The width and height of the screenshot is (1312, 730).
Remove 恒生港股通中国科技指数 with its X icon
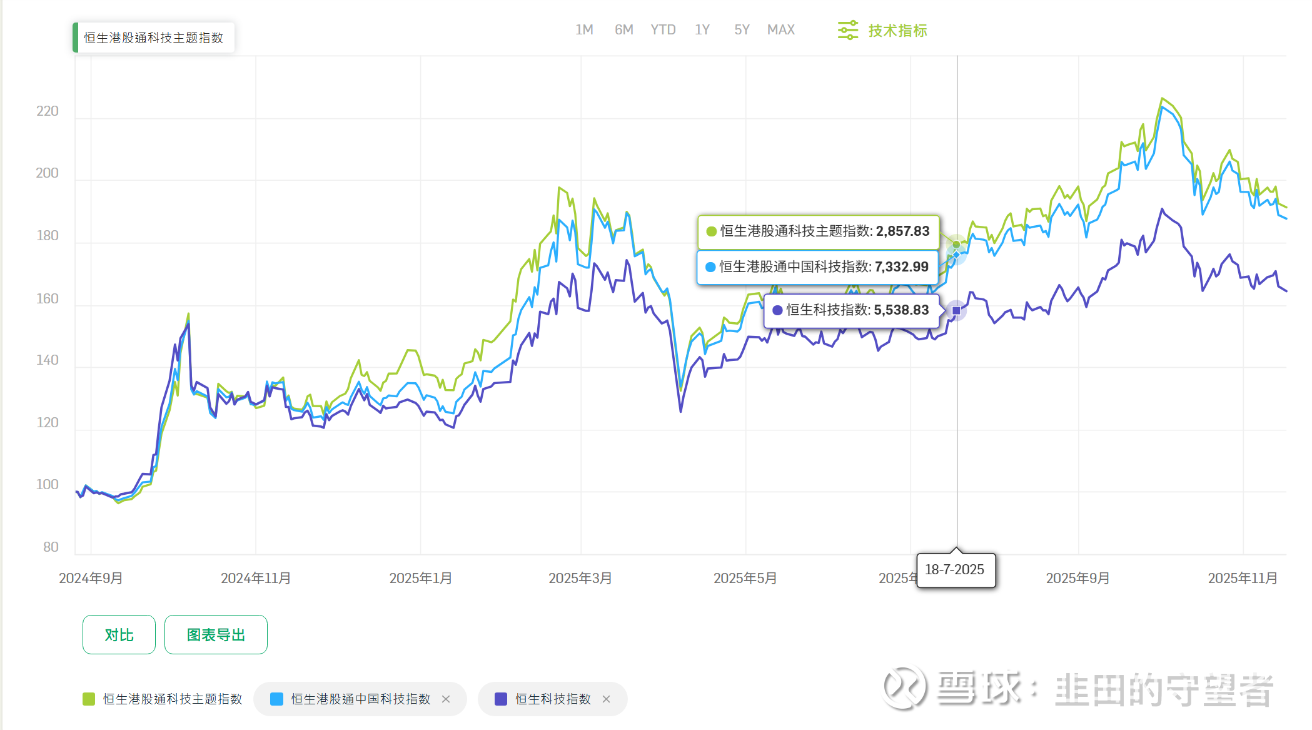(x=446, y=699)
